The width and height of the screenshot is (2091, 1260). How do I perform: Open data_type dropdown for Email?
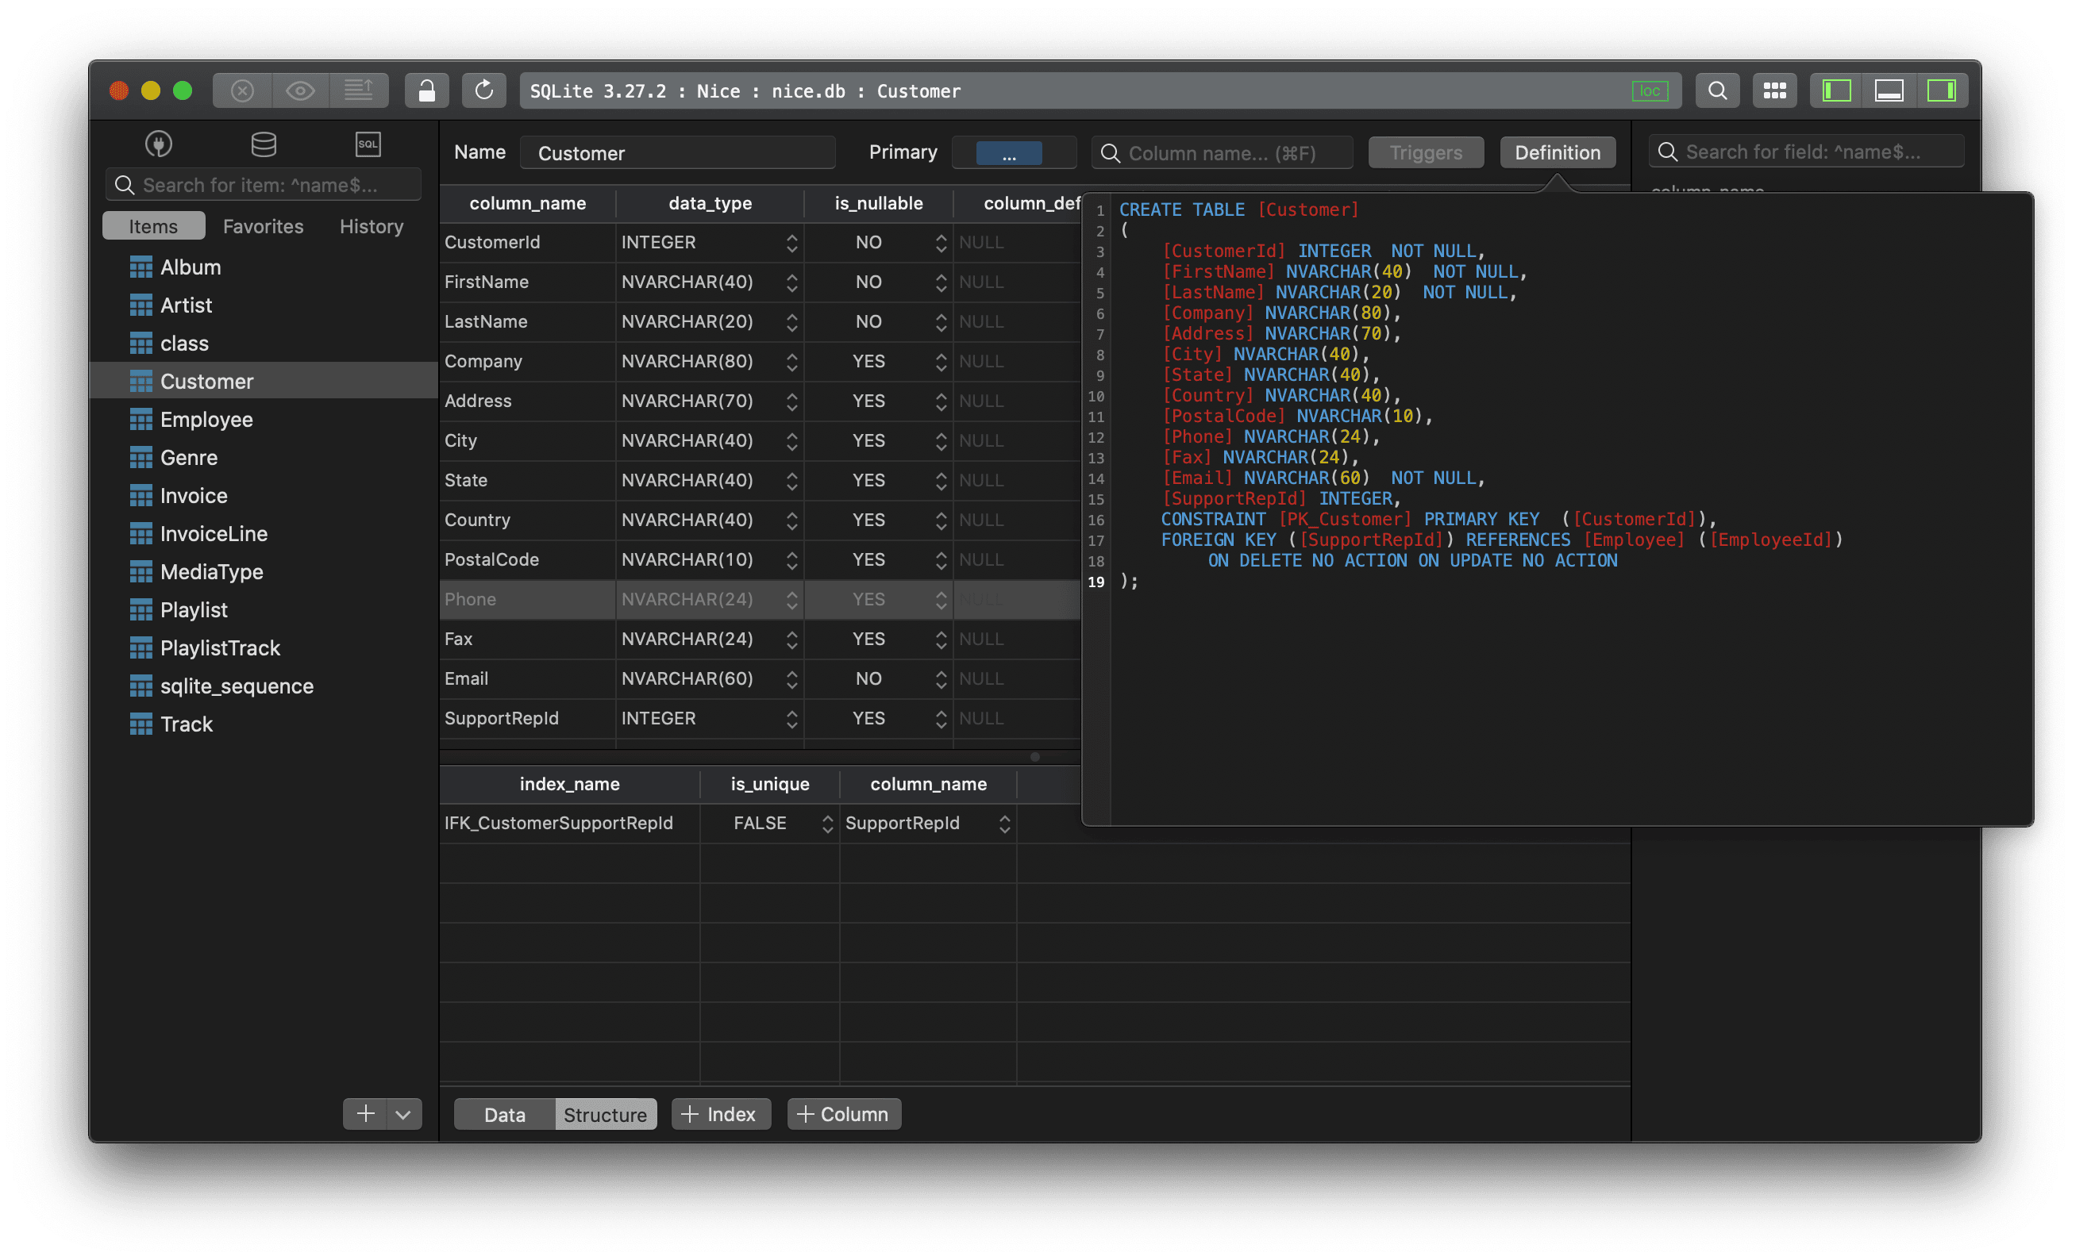tap(791, 679)
